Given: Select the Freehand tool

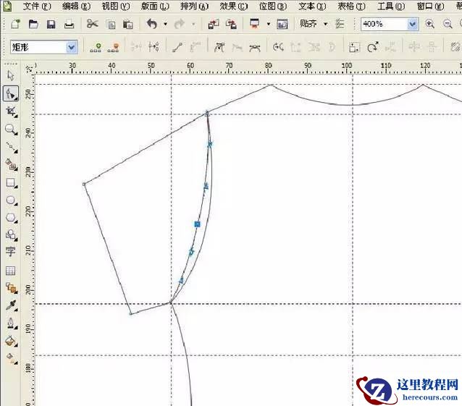Looking at the screenshot, I should click(x=12, y=147).
